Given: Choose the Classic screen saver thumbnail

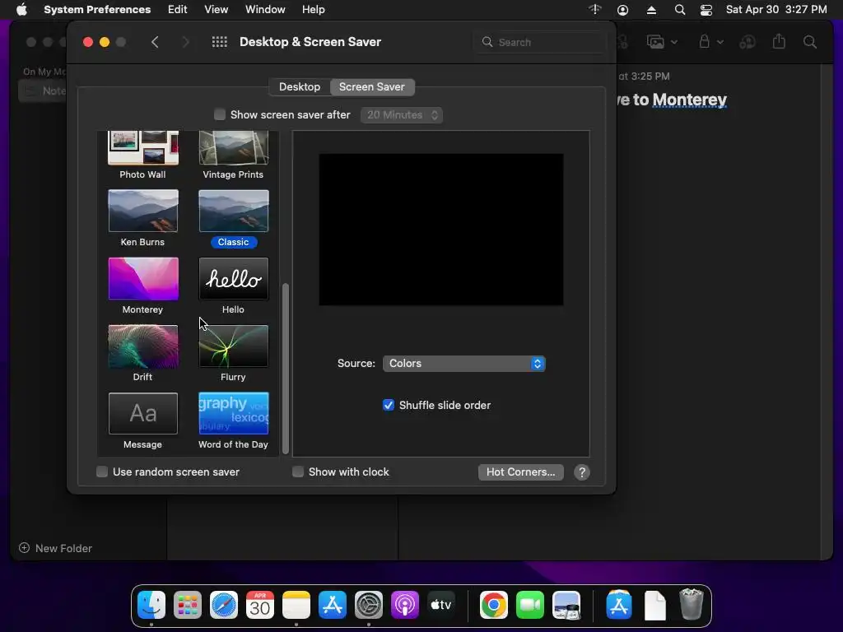Looking at the screenshot, I should pyautogui.click(x=233, y=211).
